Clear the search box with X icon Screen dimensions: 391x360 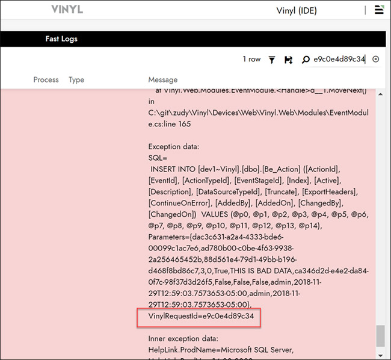[376, 59]
